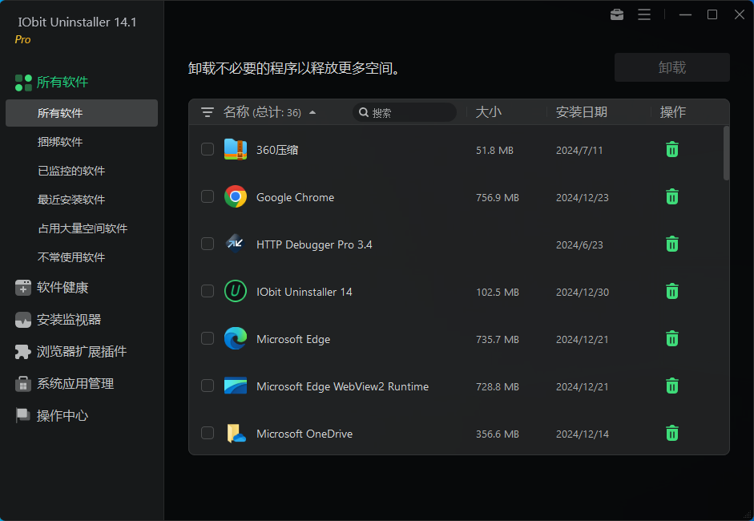
Task: Click the 操作 column header
Action: 673,112
